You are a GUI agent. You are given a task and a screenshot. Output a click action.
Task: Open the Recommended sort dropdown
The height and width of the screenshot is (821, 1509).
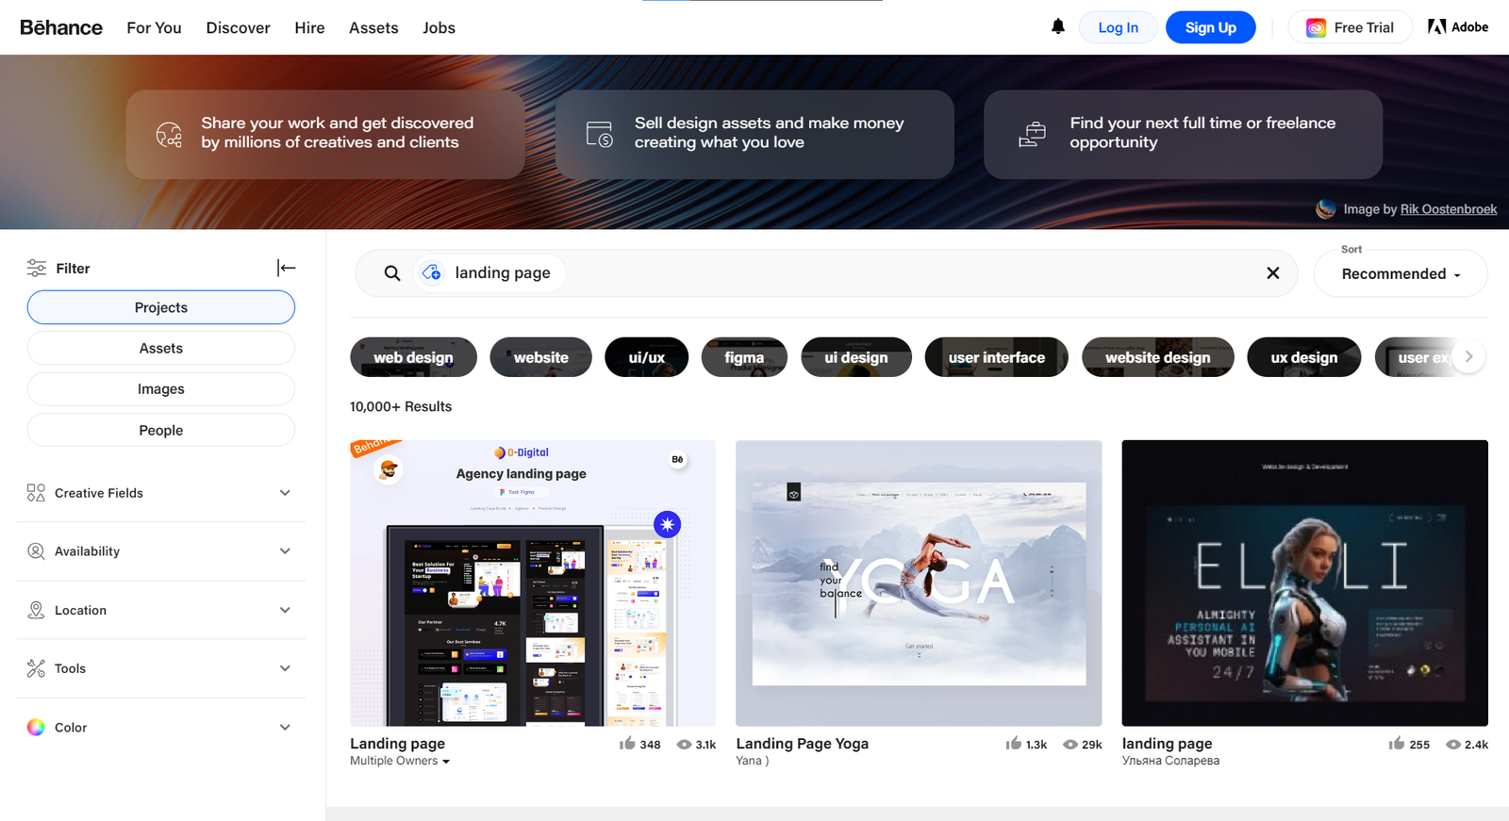click(x=1401, y=273)
